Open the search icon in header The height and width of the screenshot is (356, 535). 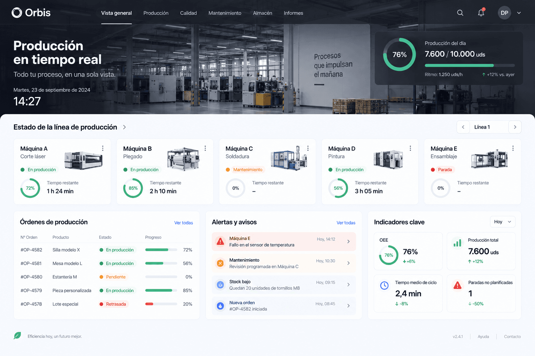(x=460, y=13)
